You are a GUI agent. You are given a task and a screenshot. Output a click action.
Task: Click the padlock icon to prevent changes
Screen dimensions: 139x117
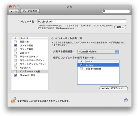pyautogui.click(x=13, y=100)
